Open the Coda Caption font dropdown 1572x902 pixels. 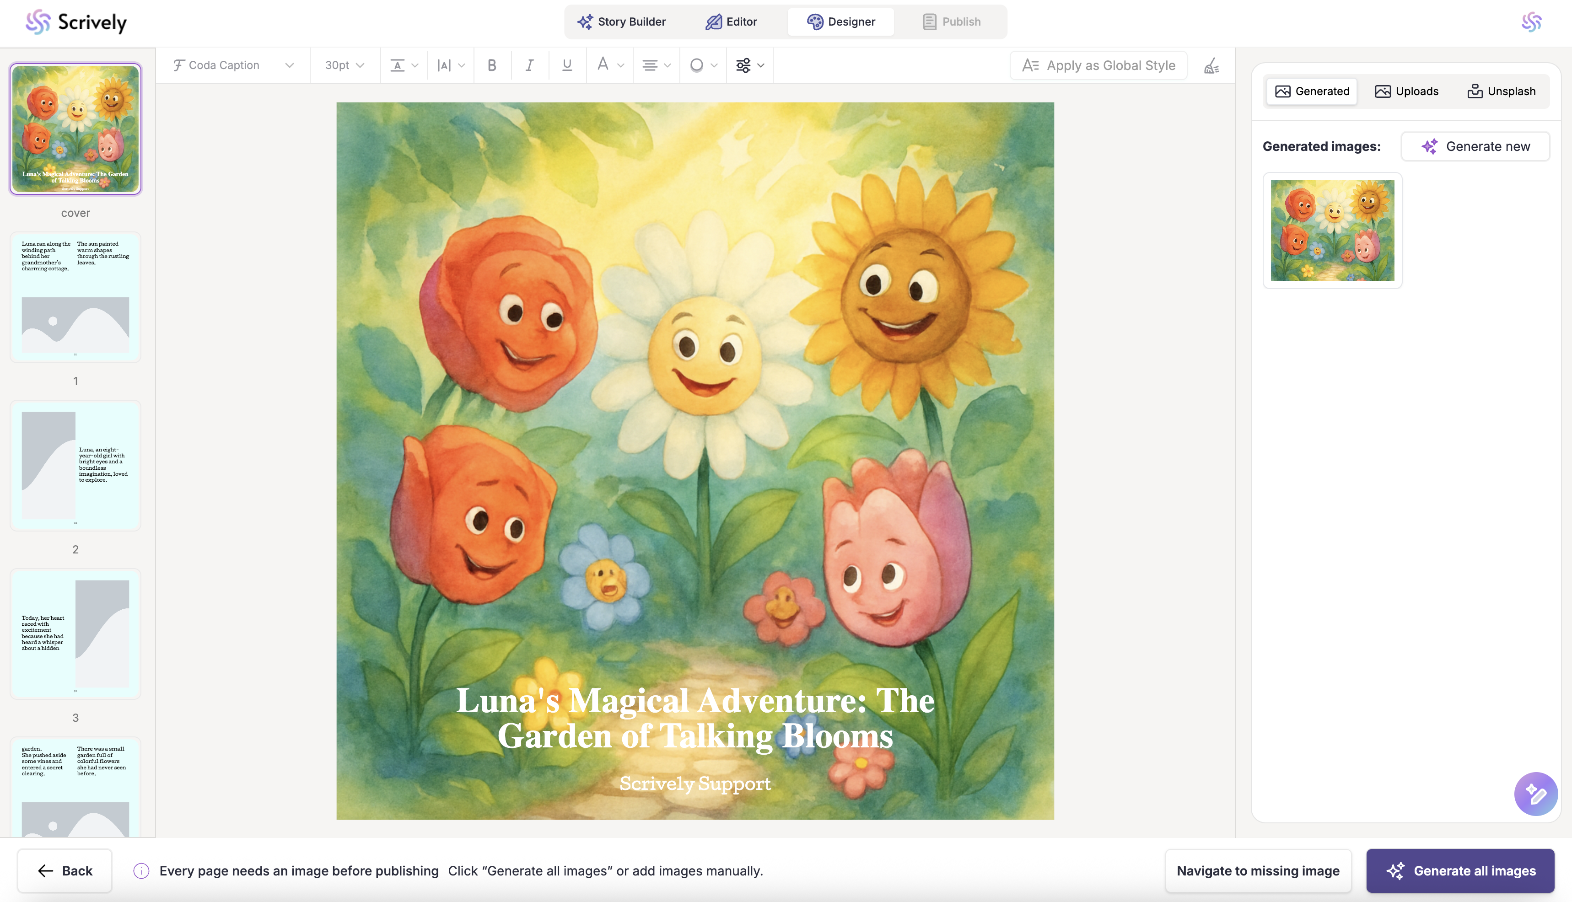pos(233,65)
